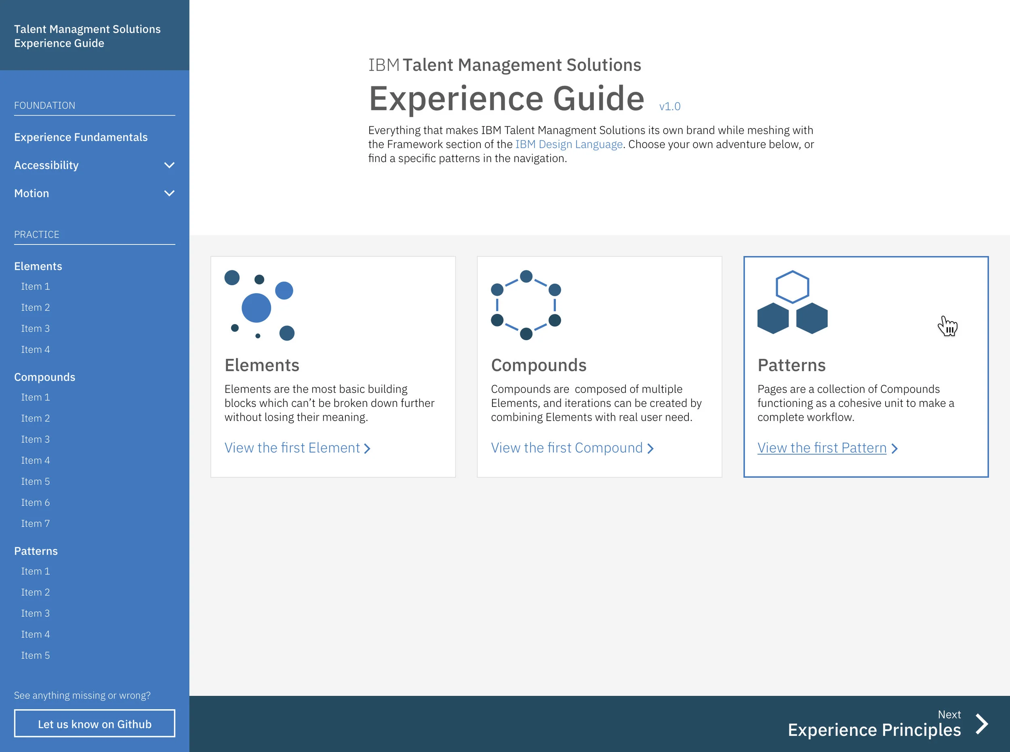Image resolution: width=1010 pixels, height=752 pixels.
Task: Select Accessibility in the sidebar
Action: click(x=46, y=165)
